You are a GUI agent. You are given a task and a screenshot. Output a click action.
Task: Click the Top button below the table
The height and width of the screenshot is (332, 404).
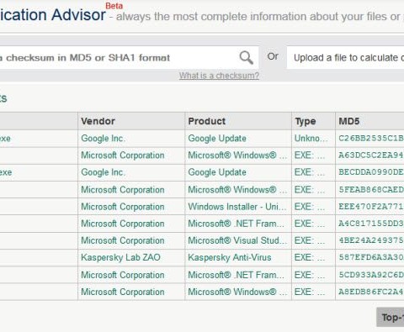[391, 317]
